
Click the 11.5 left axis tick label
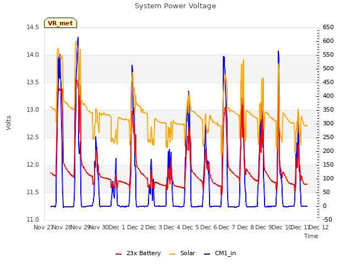pyautogui.click(x=32, y=193)
